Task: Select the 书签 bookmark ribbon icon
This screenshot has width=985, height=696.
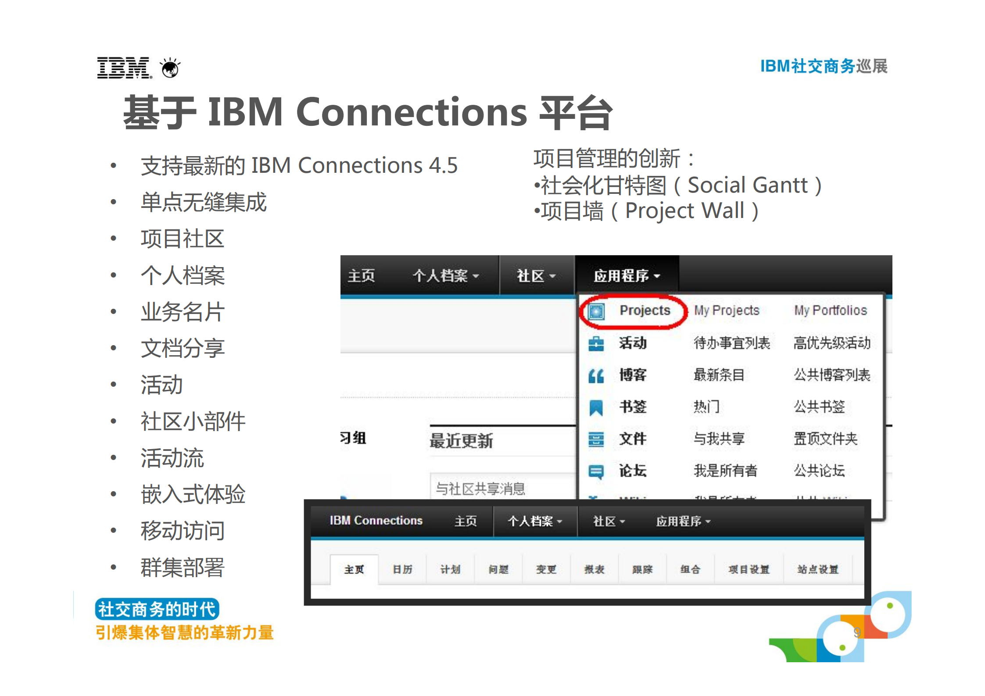Action: coord(596,407)
